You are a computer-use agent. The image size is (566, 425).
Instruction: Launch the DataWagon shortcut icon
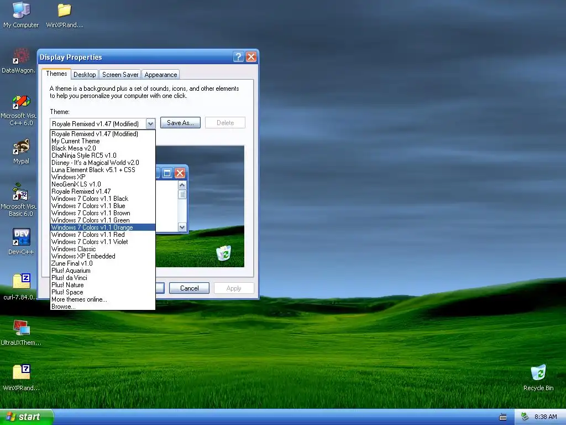click(21, 60)
